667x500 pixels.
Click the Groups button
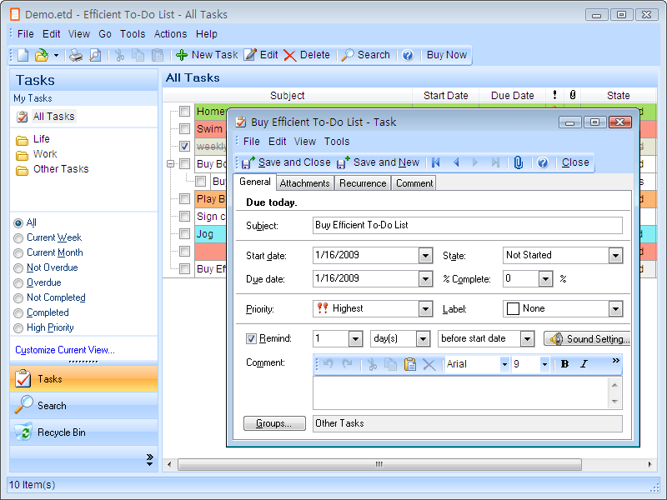[274, 423]
